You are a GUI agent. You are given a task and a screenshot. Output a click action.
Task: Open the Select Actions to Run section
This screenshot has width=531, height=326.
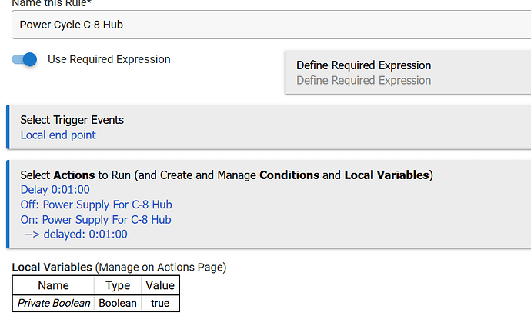[x=269, y=205]
